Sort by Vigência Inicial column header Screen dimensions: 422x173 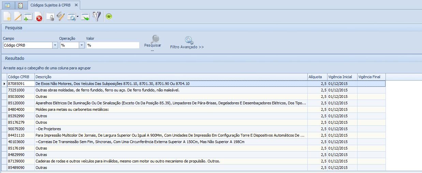[342, 77]
